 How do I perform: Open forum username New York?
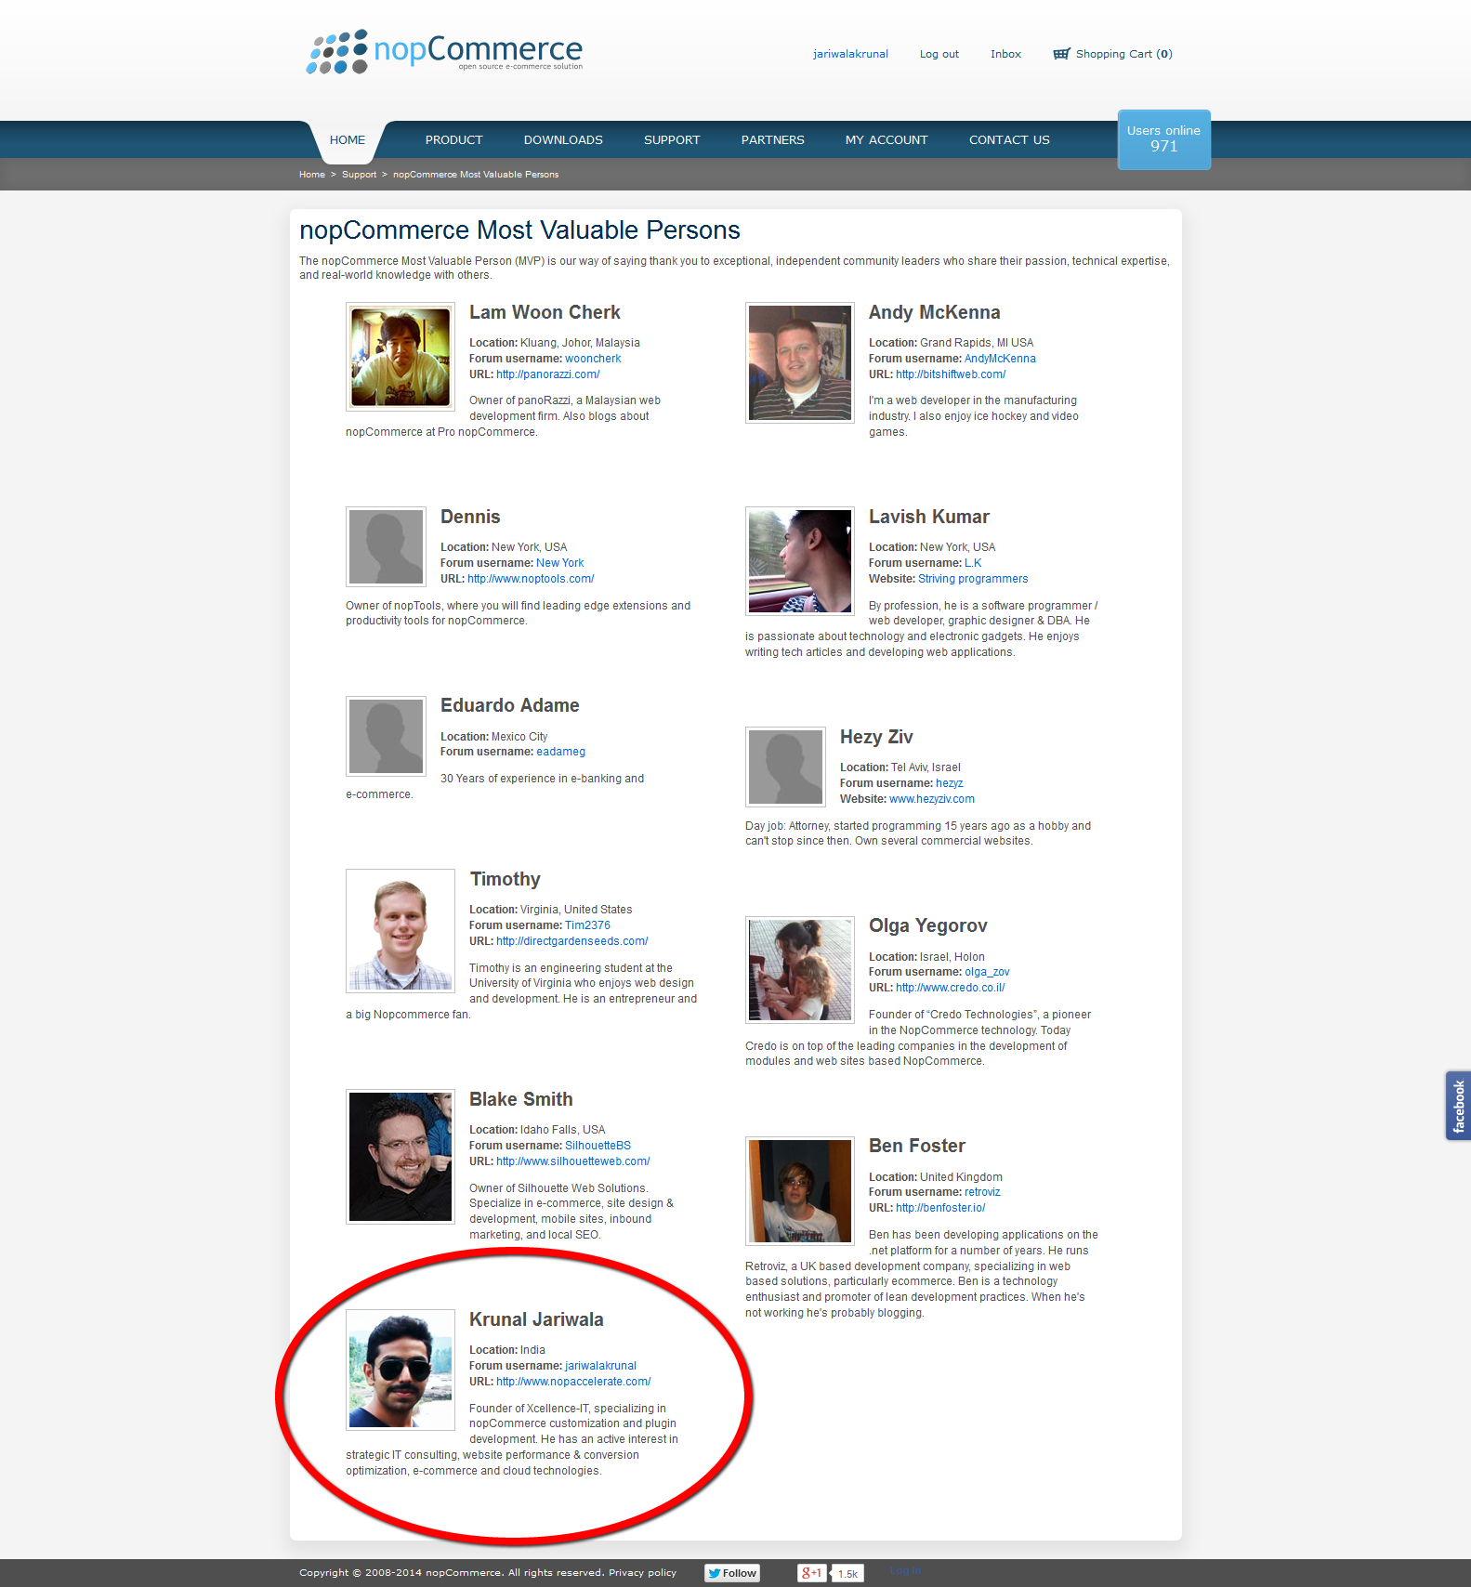[560, 563]
